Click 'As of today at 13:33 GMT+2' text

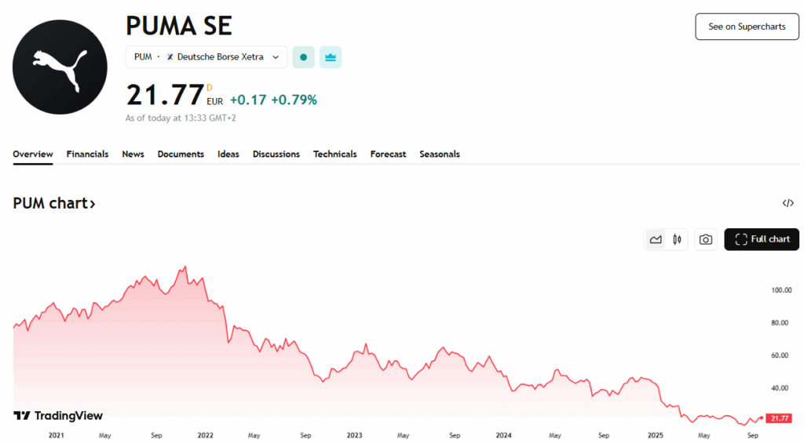point(181,118)
